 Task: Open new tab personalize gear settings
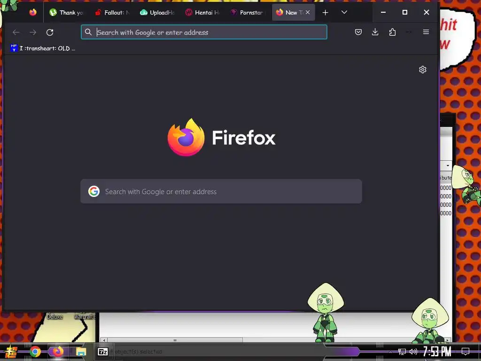coord(423,70)
